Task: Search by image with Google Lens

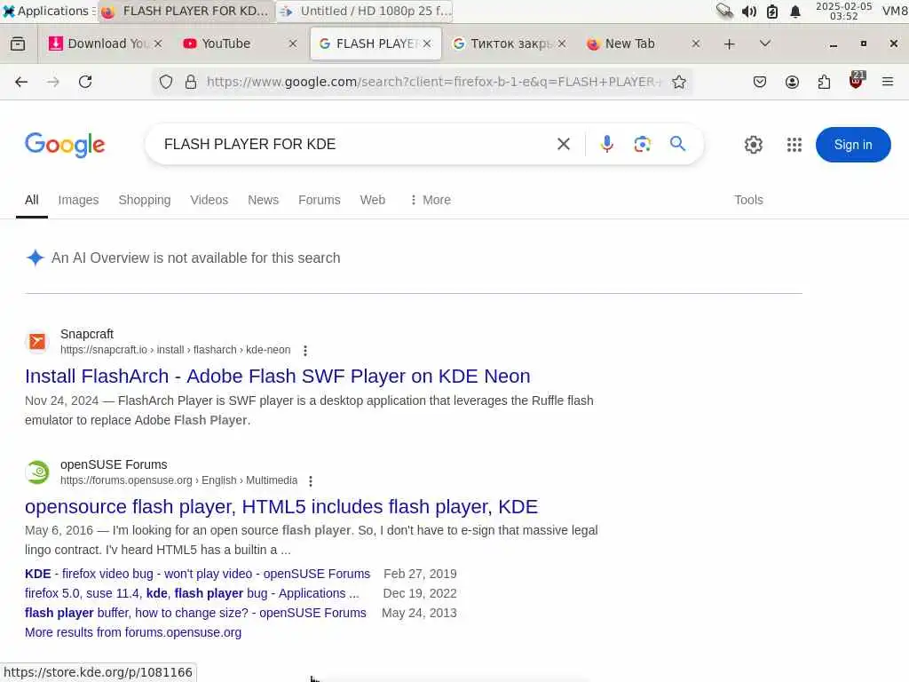Action: (643, 144)
